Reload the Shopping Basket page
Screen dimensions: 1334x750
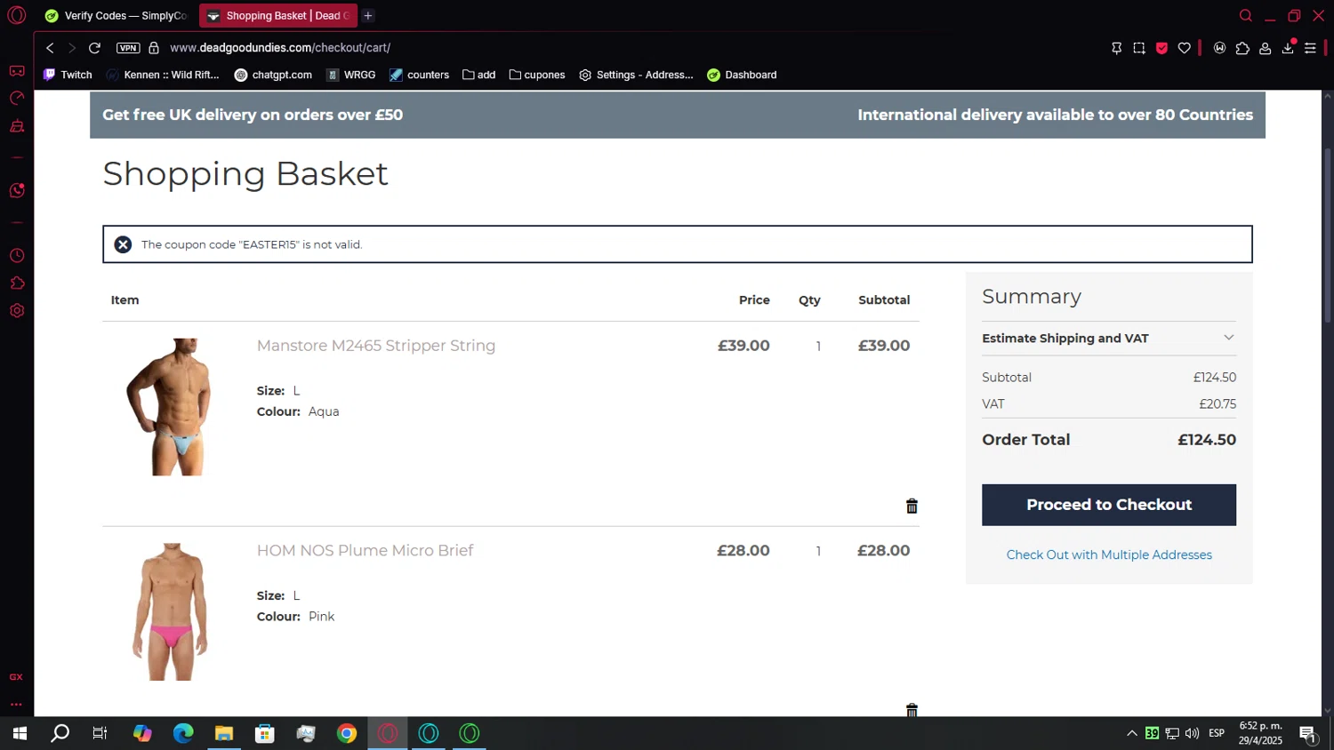coord(94,48)
